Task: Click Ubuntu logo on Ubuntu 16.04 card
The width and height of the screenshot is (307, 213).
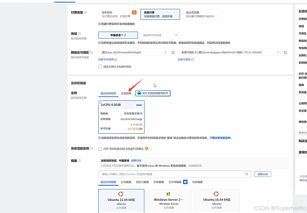Action: point(216,194)
